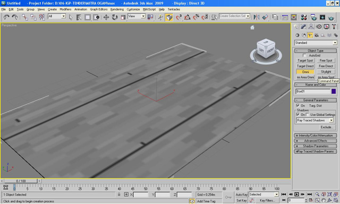Click the ViewCube in viewport
340x204 pixels.
(266, 49)
